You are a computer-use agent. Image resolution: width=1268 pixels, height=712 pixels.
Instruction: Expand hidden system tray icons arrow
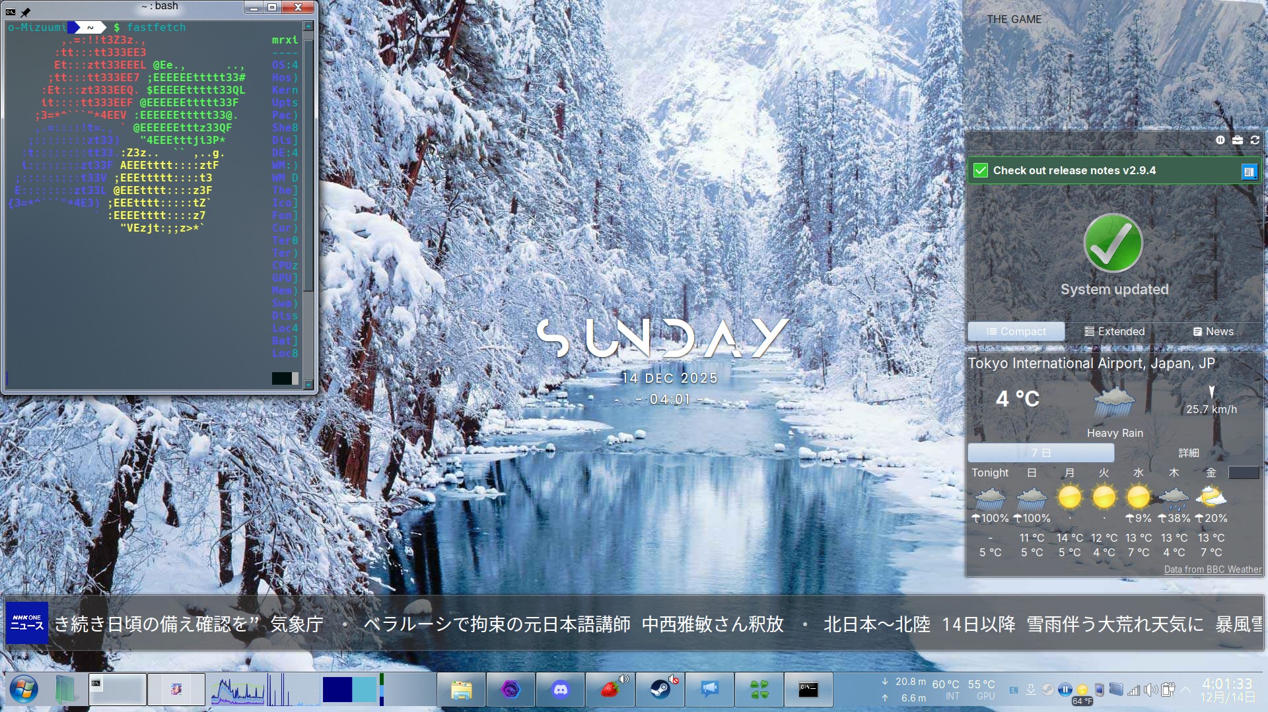[1186, 690]
